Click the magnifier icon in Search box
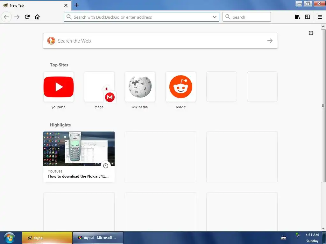 (228, 17)
